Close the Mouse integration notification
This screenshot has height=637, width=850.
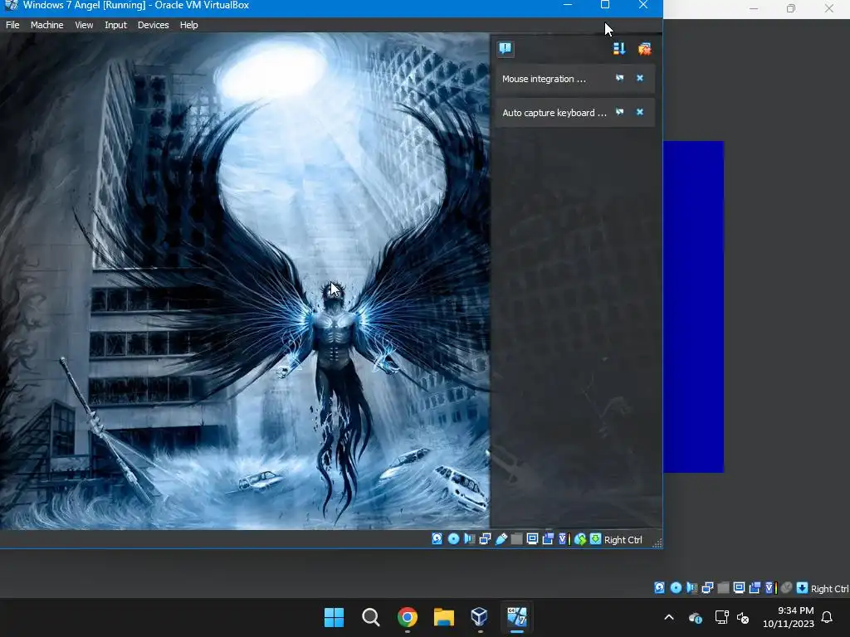[x=640, y=79]
